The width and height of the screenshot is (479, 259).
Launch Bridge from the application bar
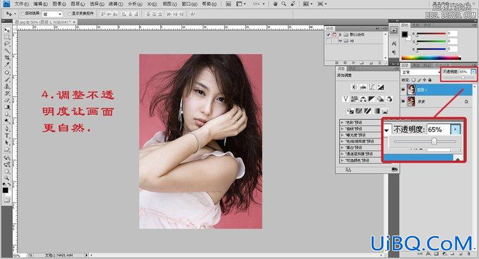pos(228,4)
